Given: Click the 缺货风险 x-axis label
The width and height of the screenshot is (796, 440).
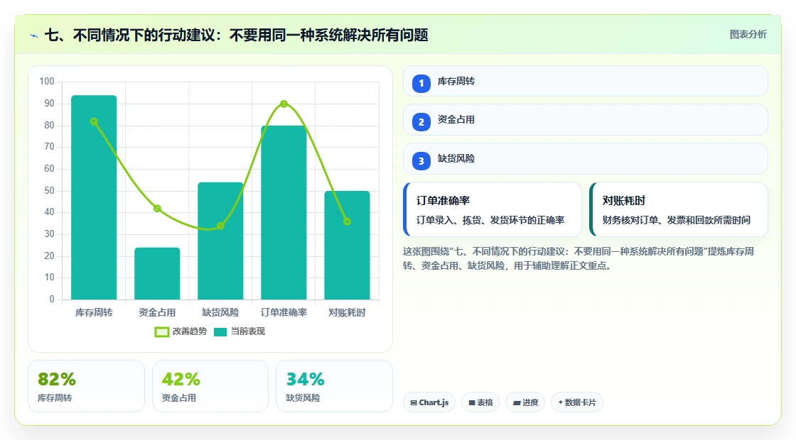Looking at the screenshot, I should click(220, 313).
